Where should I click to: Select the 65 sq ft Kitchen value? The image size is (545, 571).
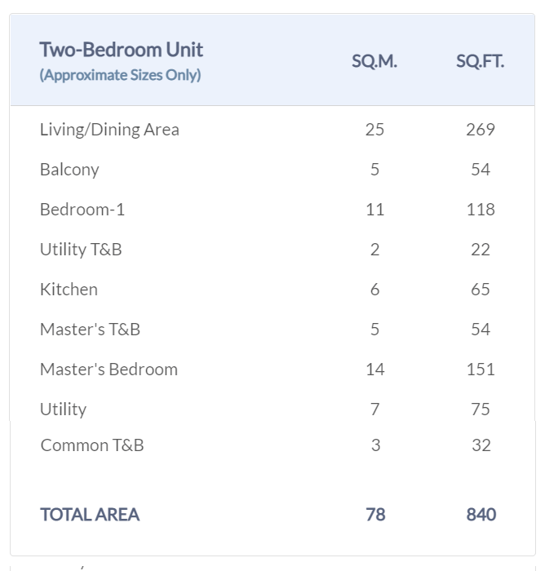tap(481, 290)
